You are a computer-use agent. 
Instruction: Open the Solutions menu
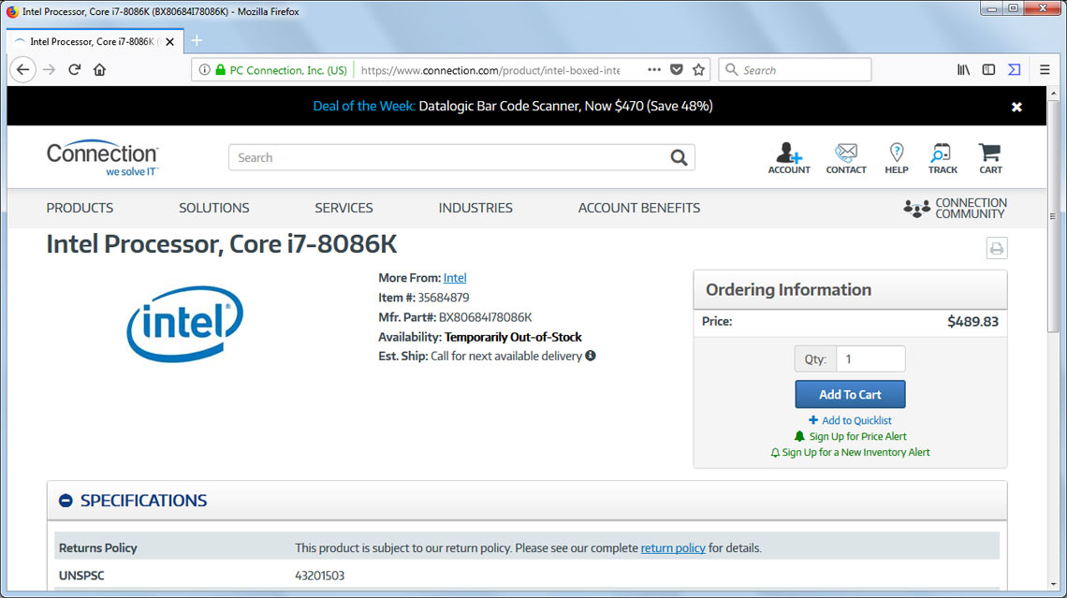click(x=213, y=208)
